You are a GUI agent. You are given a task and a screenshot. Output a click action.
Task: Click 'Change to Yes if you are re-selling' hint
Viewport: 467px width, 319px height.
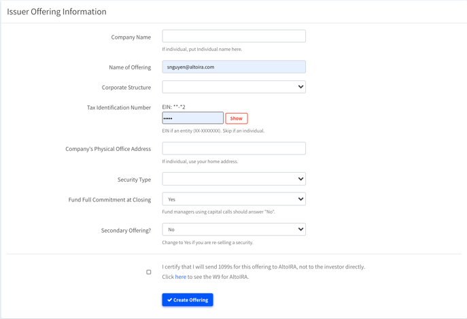(x=207, y=243)
